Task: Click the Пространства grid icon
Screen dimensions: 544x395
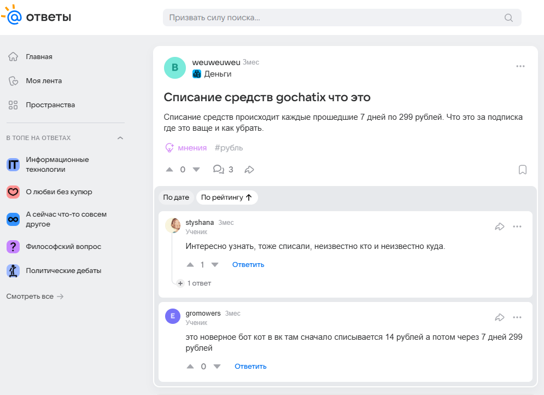Action: 13,105
